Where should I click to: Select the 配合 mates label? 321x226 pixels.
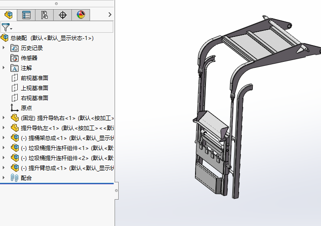pyautogui.click(x=26, y=178)
